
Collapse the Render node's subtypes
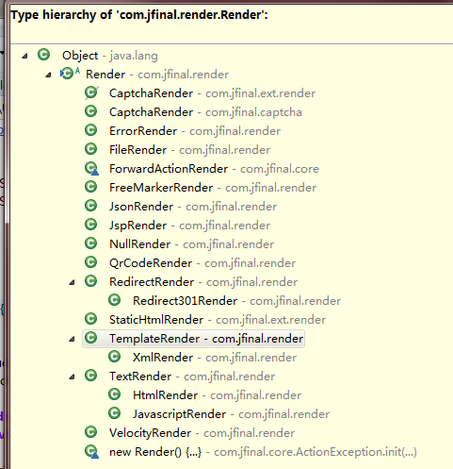point(48,75)
